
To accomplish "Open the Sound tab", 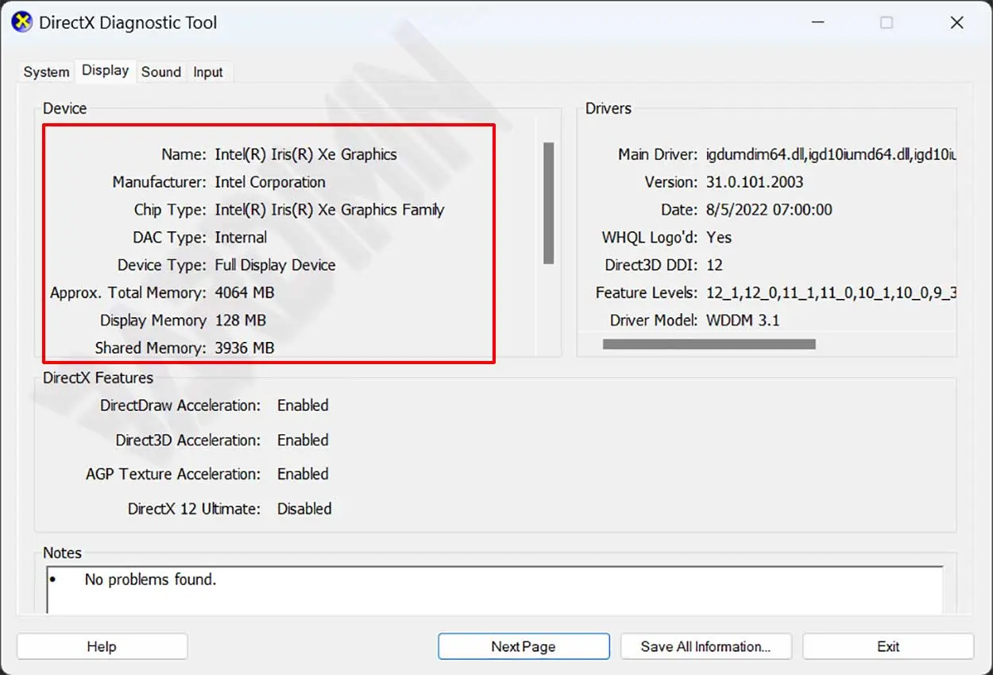I will click(x=161, y=72).
